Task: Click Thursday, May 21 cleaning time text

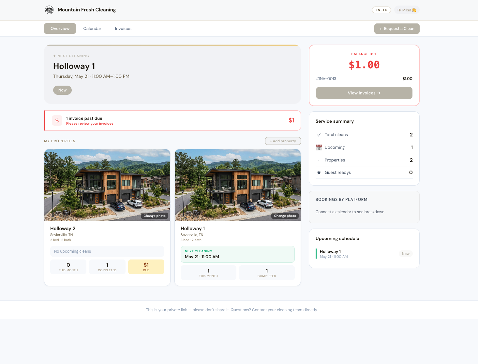Action: 91,77
